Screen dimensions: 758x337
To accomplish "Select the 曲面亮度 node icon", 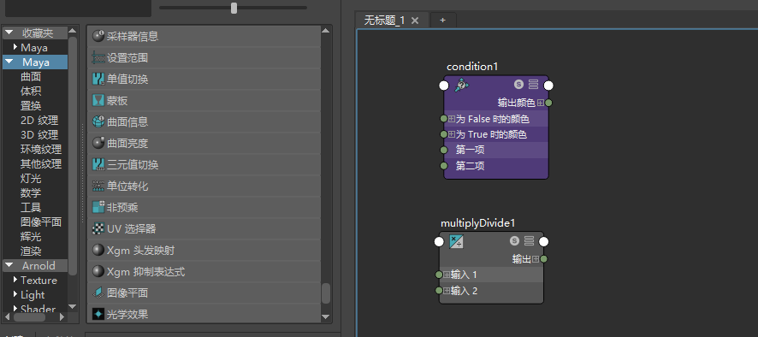I will (x=98, y=143).
